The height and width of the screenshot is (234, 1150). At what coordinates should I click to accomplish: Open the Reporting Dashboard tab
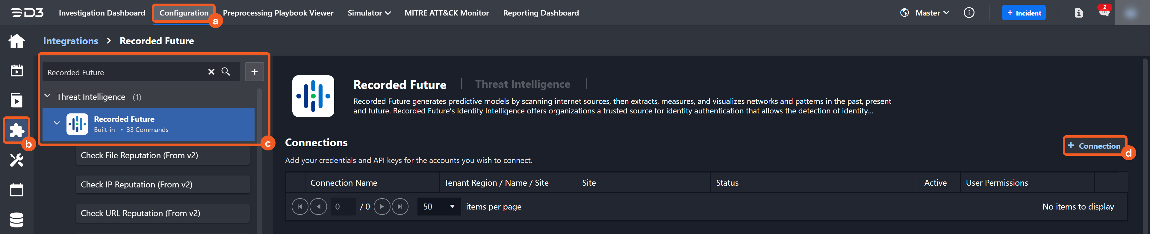[541, 13]
